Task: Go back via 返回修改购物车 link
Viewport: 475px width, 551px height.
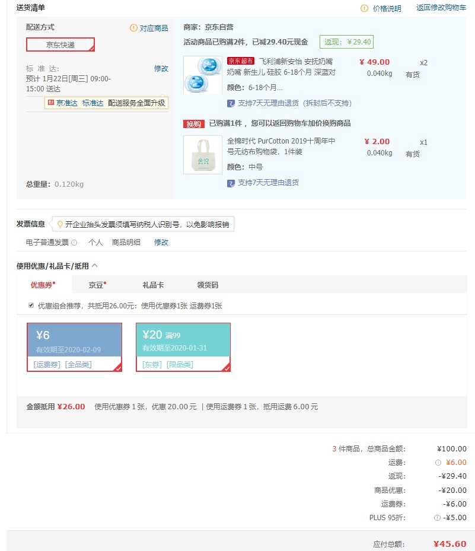Action: (x=441, y=8)
